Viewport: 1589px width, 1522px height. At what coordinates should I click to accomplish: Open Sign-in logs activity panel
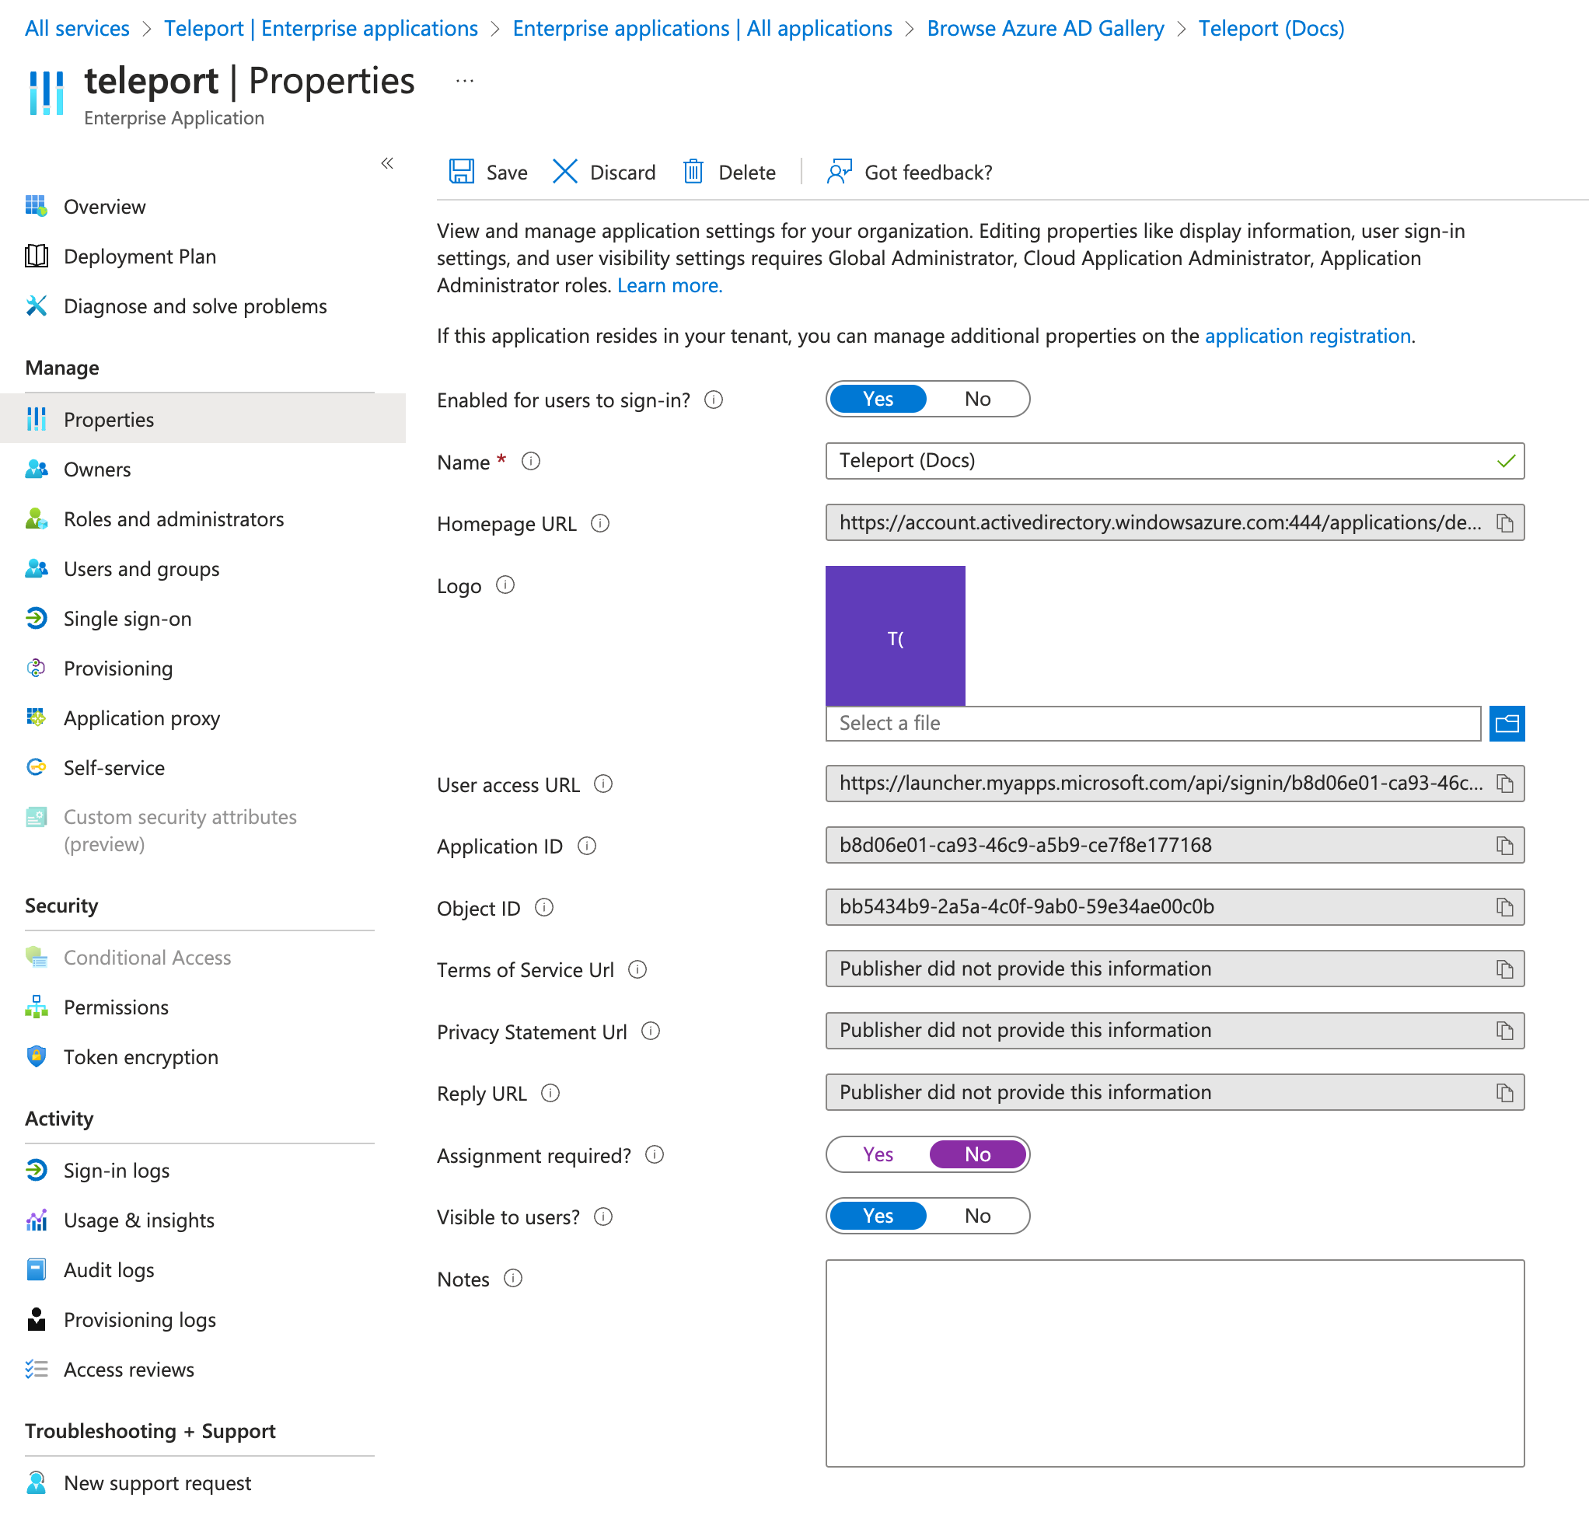[x=117, y=1170]
